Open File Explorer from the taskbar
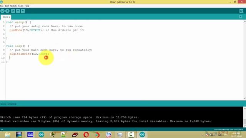The height and width of the screenshot is (138, 246). pos(8,135)
